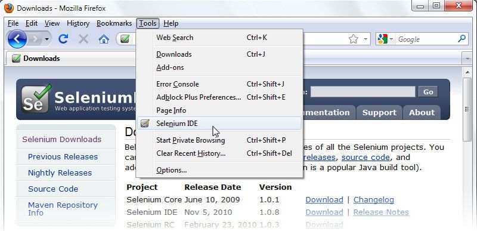Viewport: 477px width, 231px height.
Task: Click the site identity icon in address bar
Action: [125, 39]
